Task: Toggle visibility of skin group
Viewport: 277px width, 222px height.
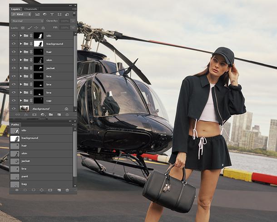Action: click(14, 60)
